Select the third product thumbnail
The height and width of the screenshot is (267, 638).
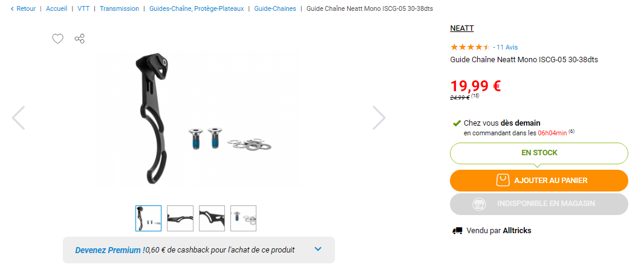212,218
